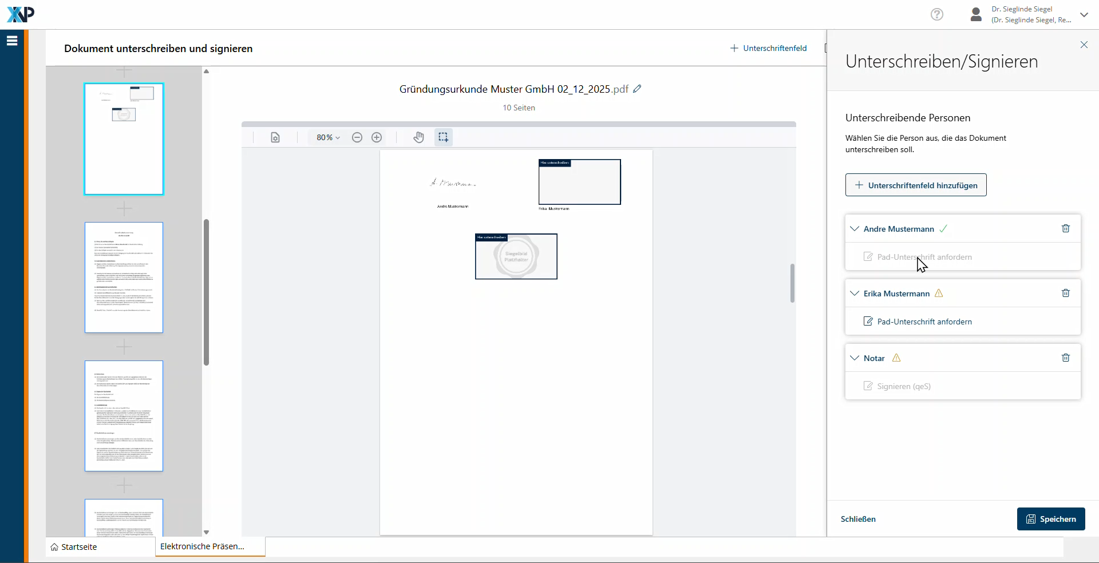Image resolution: width=1099 pixels, height=563 pixels.
Task: Collapse the Andre Mustermann section
Action: pos(855,229)
